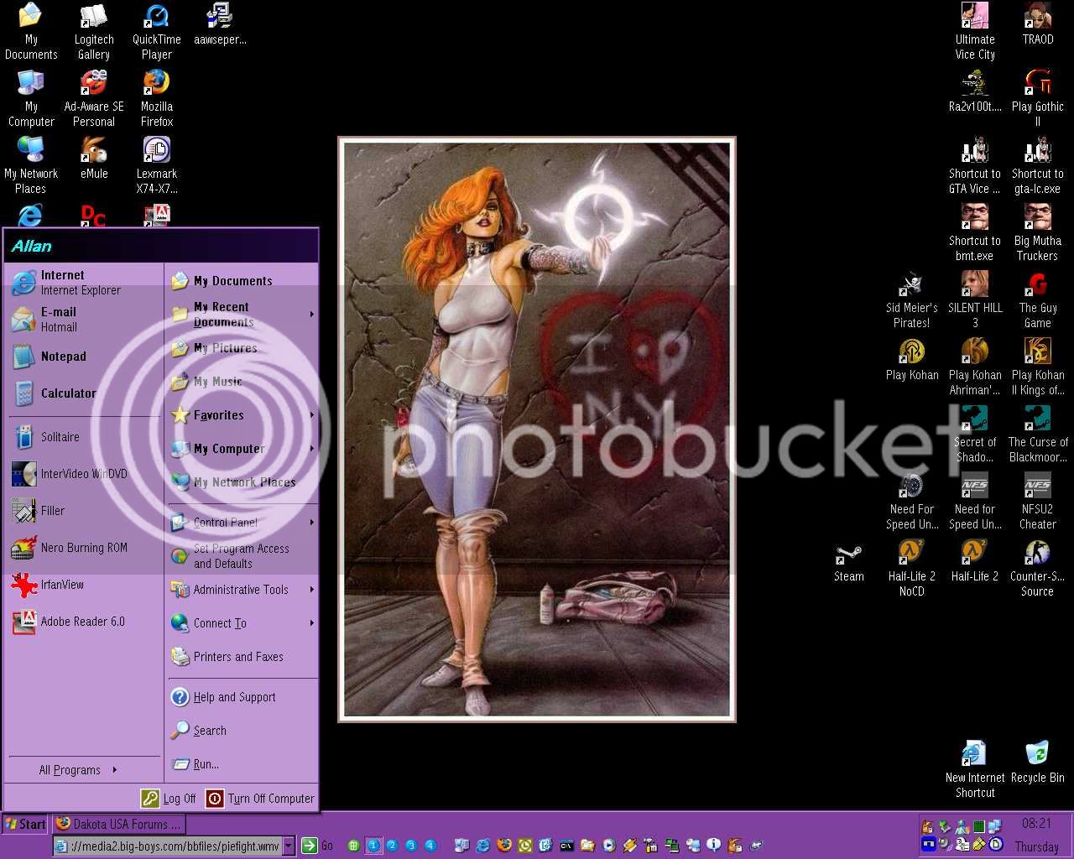Launch Nero Burning ROM from Start menu
The image size is (1074, 859).
point(83,548)
